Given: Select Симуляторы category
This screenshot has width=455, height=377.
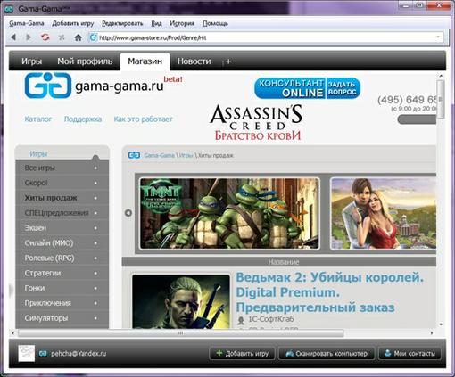Looking at the screenshot, I should (62, 318).
